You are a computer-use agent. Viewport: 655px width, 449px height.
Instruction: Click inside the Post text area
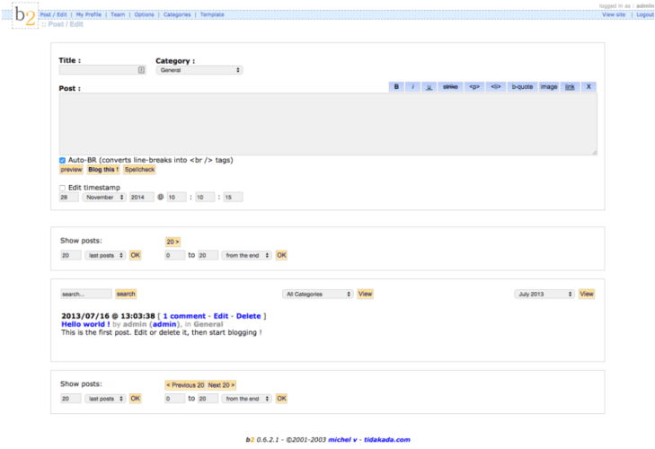point(328,124)
